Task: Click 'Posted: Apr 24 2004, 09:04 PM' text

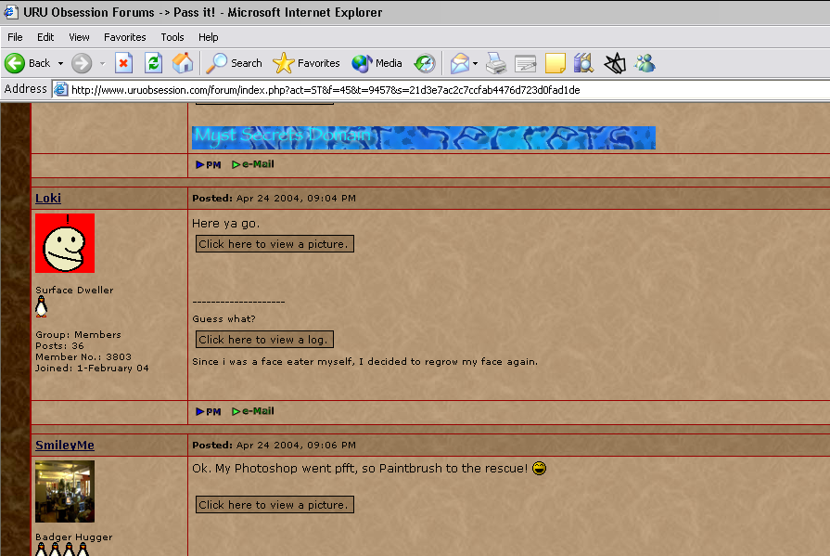Action: click(x=274, y=199)
